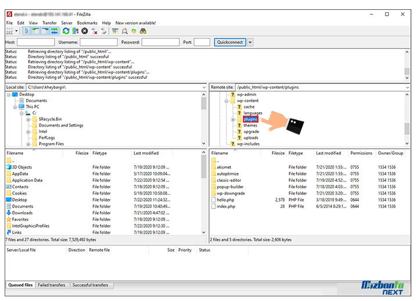Select the index.php file icon
Image resolution: width=416 pixels, height=301 pixels.
[x=214, y=206]
